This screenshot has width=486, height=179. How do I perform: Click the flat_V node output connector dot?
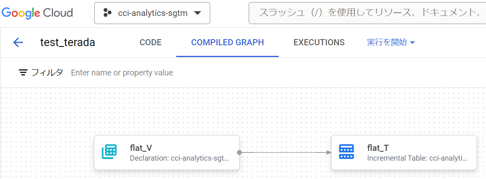tap(239, 152)
